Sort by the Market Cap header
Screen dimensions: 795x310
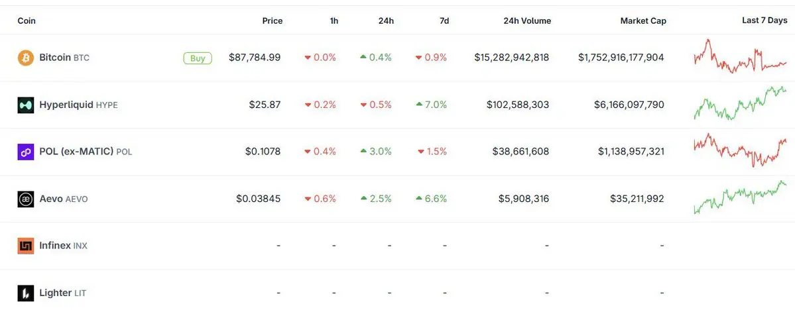click(642, 21)
